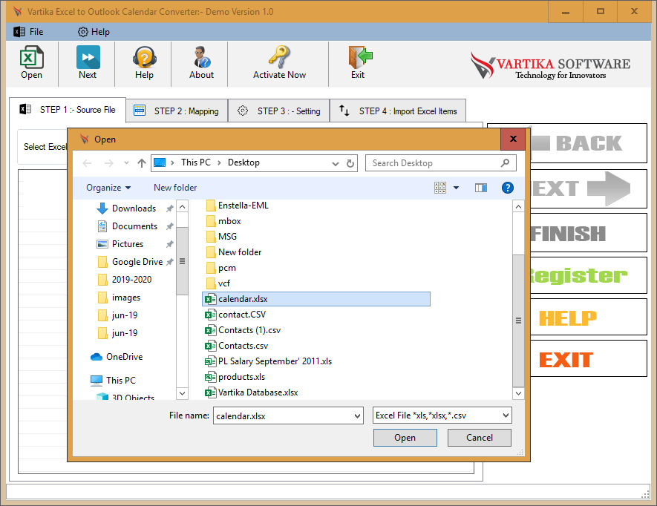
Task: Select Documents in the sidebar
Action: click(134, 226)
